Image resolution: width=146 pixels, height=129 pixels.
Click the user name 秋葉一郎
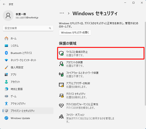[x=21, y=14]
